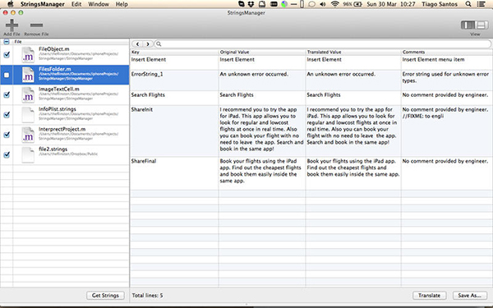
Task: Select the InterprectProject.m file name
Action: click(x=62, y=129)
